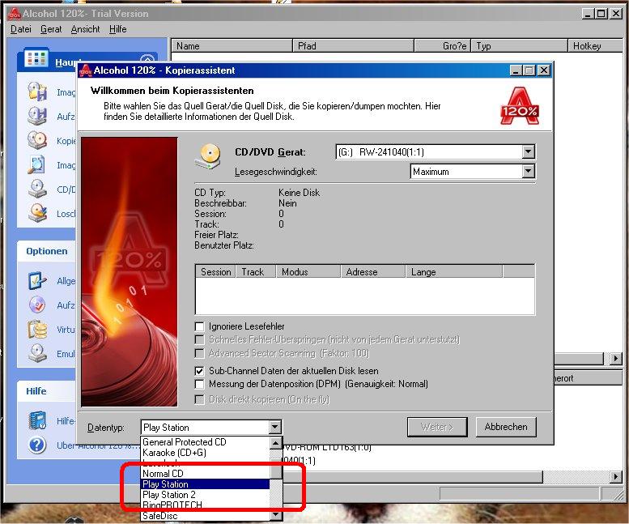Viewport: 629px width, 524px height.
Task: Open virtual drive options icon under Optionen
Action: pos(37,329)
